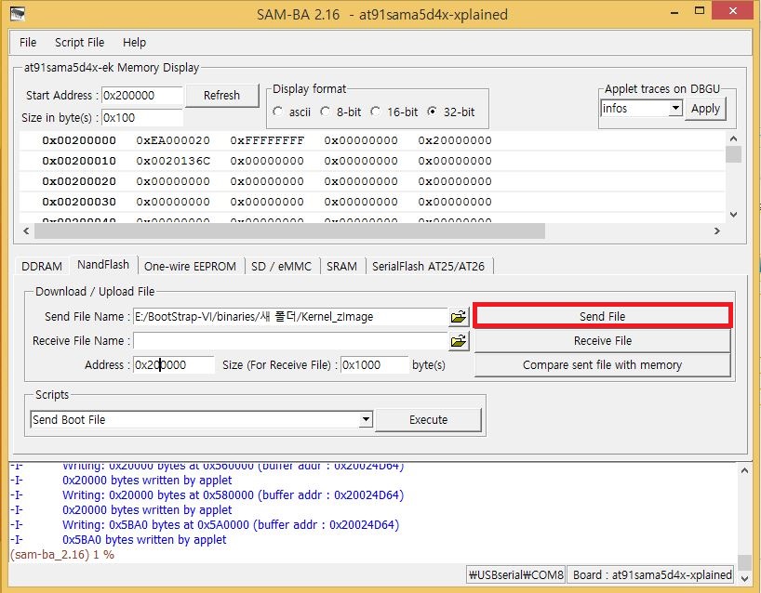This screenshot has width=761, height=593.
Task: Click Compare sent file with memory
Action: click(602, 365)
